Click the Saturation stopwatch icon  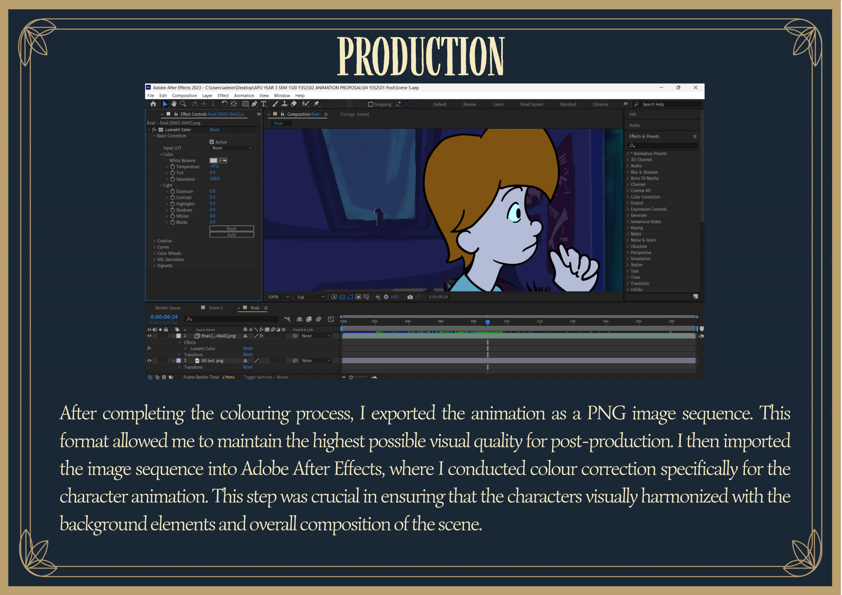[x=172, y=179]
